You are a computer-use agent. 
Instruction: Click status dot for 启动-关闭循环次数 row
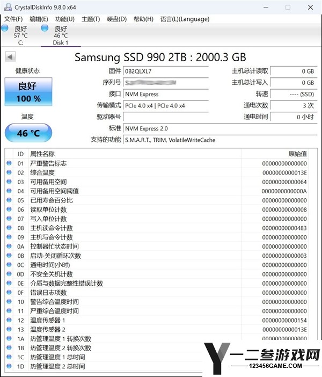(9, 255)
